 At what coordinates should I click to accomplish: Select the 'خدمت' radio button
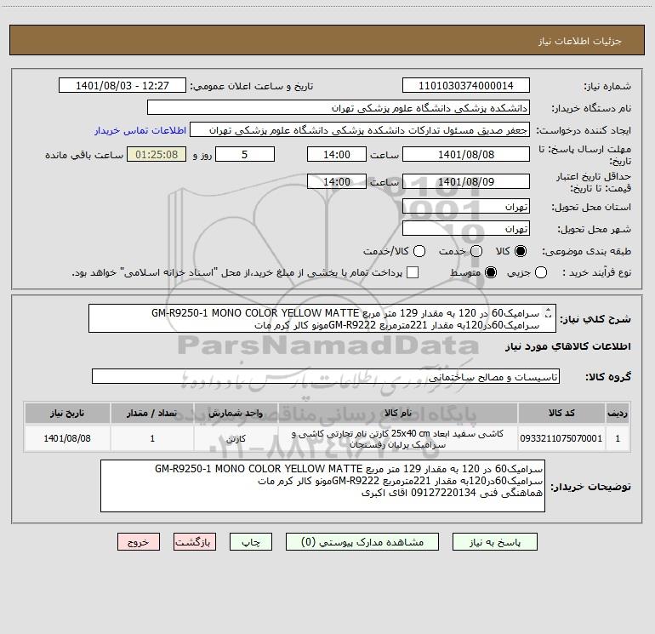tap(476, 251)
